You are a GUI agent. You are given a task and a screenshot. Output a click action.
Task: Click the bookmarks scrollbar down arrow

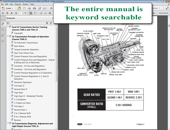point(56,129)
